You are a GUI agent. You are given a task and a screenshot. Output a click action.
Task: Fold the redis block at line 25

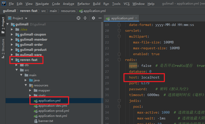click(119, 60)
